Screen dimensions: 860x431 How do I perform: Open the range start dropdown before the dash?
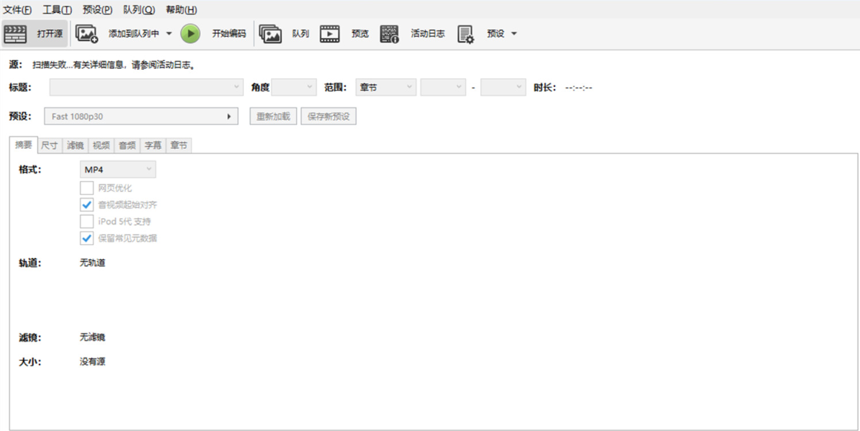[x=443, y=87]
